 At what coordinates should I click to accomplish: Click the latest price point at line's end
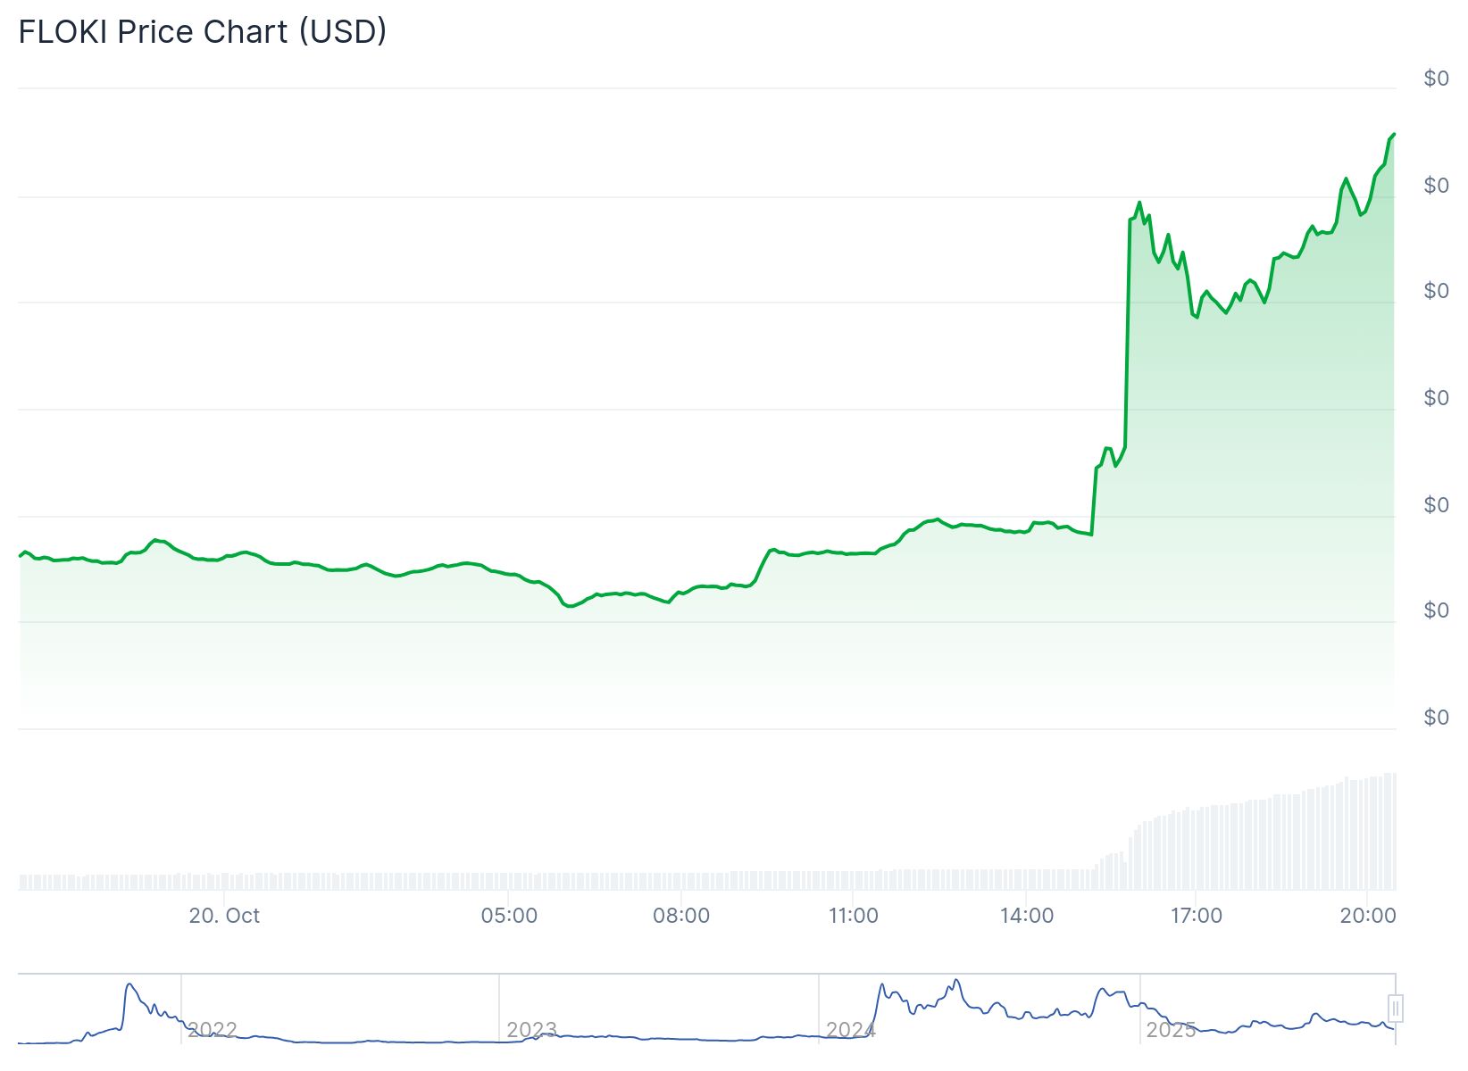pos(1394,134)
